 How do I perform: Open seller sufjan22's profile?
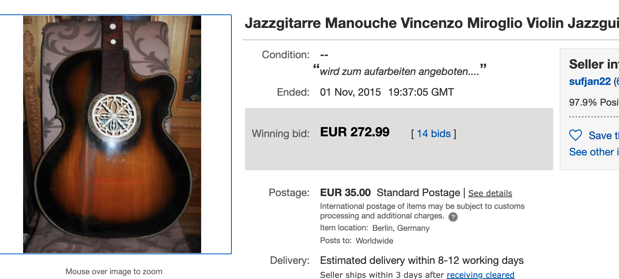pos(590,82)
